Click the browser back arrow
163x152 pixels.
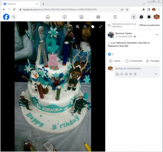tap(4, 9)
